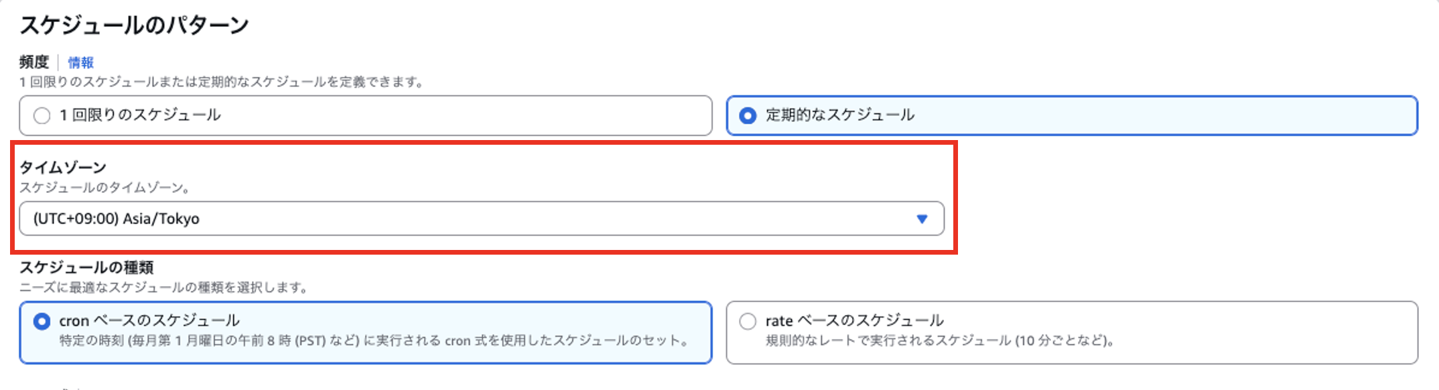
Task: Select the 1 回限りのスケジュール radio button
Action: [42, 115]
